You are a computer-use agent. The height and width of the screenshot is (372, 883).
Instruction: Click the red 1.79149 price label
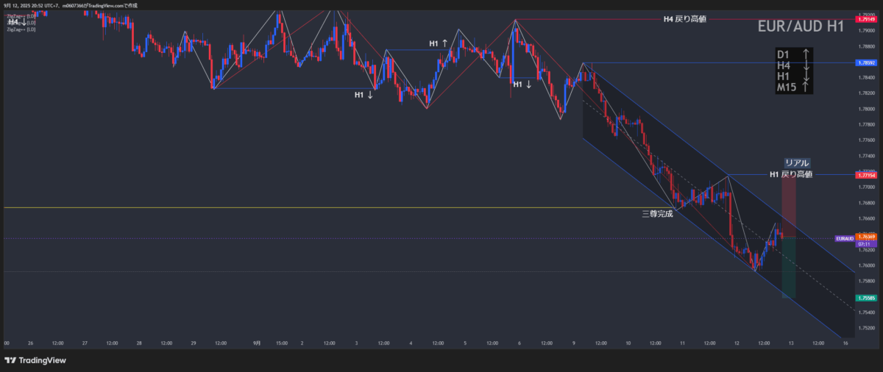click(x=865, y=20)
